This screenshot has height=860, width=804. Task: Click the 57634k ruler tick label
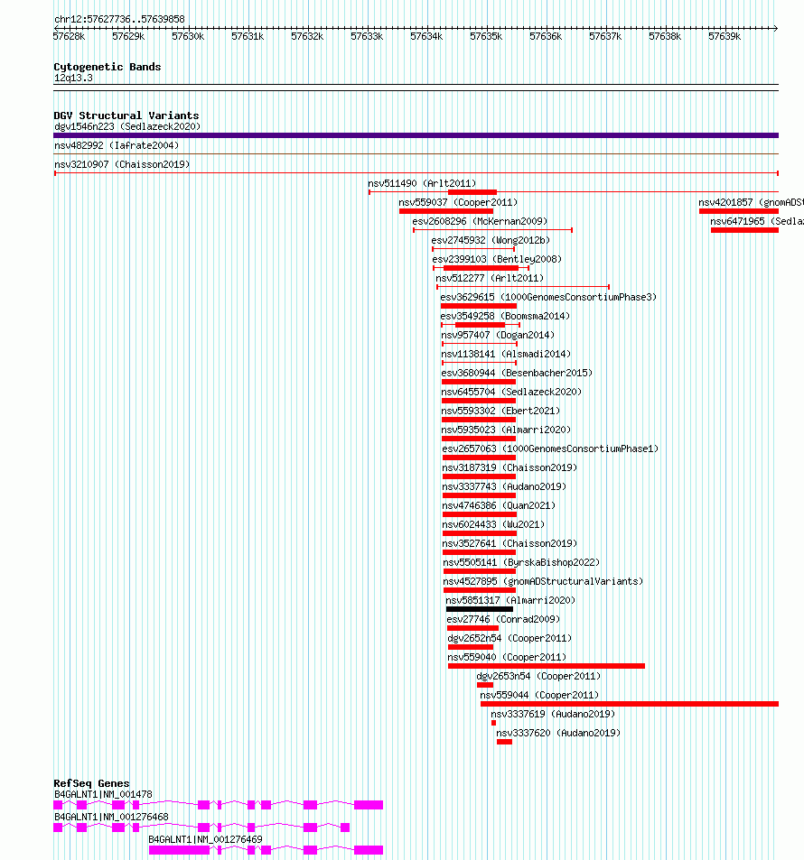pyautogui.click(x=426, y=37)
